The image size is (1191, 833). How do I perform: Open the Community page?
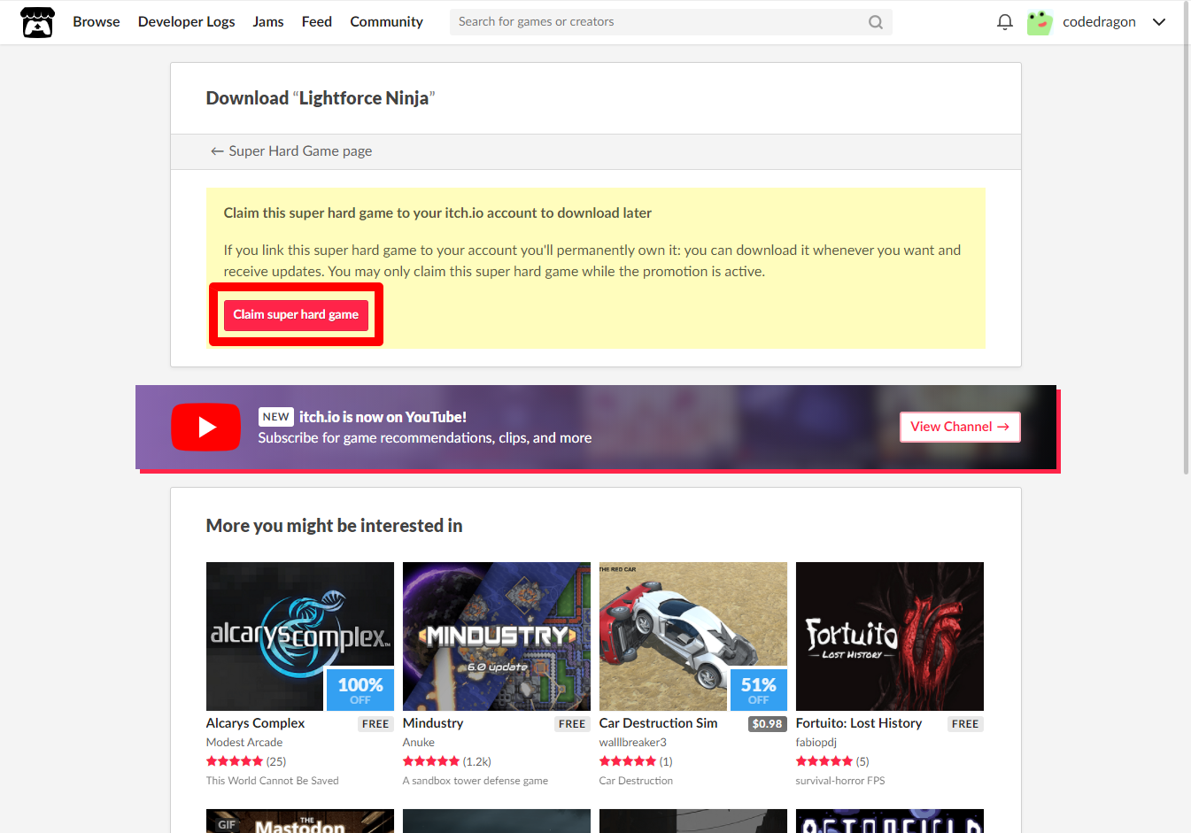point(386,22)
